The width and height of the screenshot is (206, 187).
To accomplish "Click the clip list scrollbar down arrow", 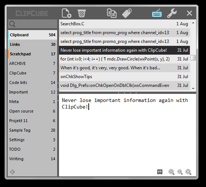I will (193, 89).
